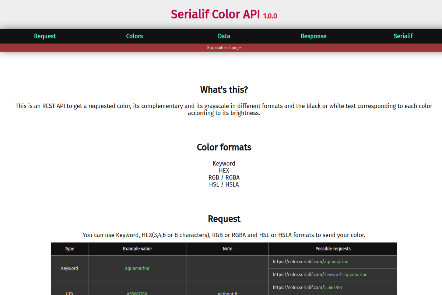Click the RGB / RGBA format line
Image resolution: width=442 pixels, height=295 pixels.
point(224,177)
